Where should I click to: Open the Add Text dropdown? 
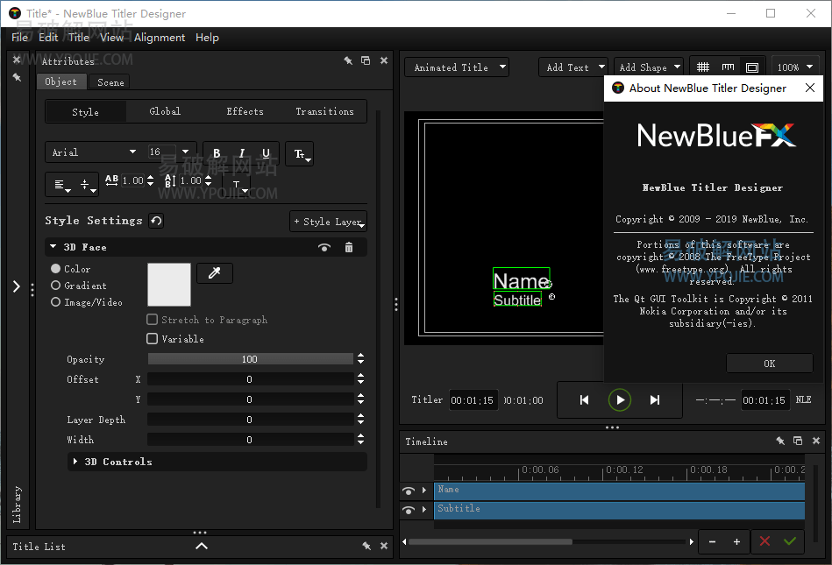tap(573, 67)
